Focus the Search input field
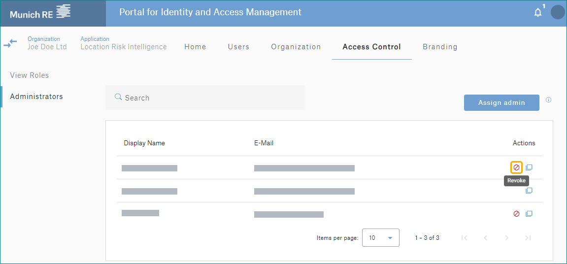 click(x=205, y=98)
